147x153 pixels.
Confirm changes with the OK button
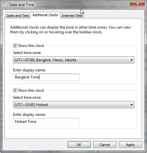point(79,145)
